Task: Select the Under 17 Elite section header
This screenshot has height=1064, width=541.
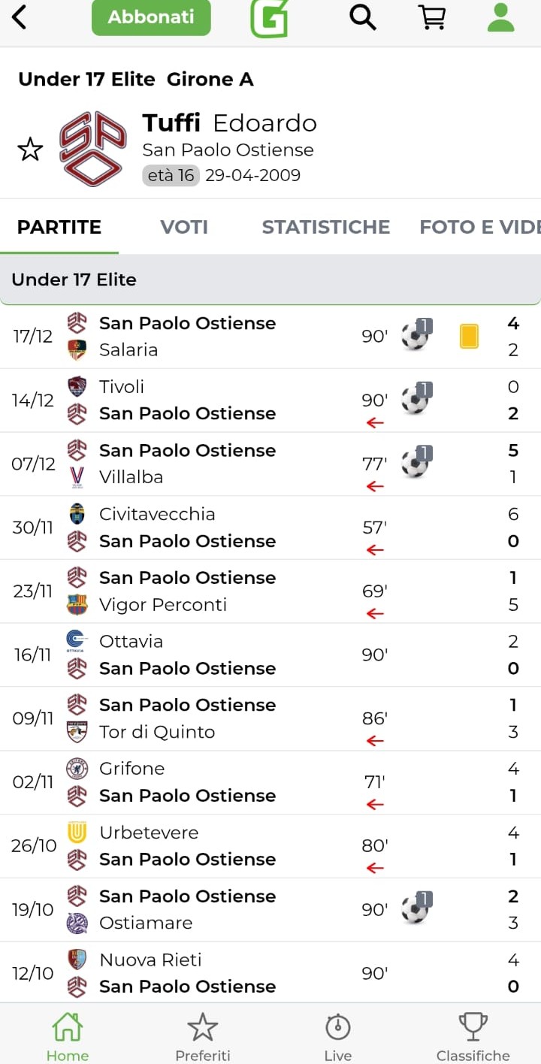Action: coord(270,280)
